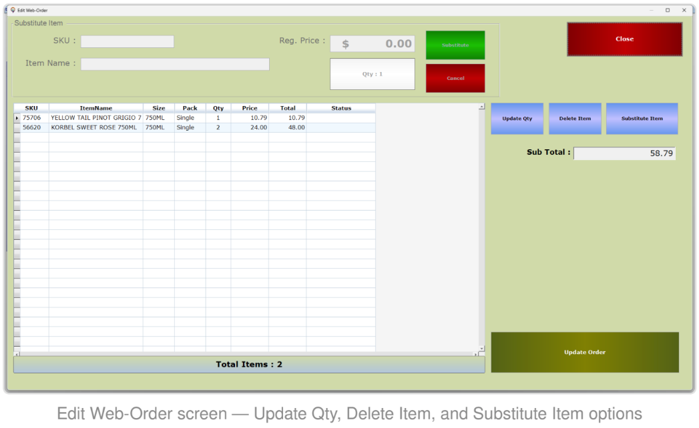The height and width of the screenshot is (428, 699).
Task: Click the grid's scroll up arrow
Action: coord(481,107)
